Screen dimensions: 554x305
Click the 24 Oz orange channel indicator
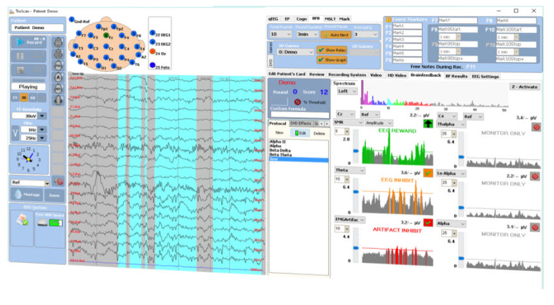152,54
